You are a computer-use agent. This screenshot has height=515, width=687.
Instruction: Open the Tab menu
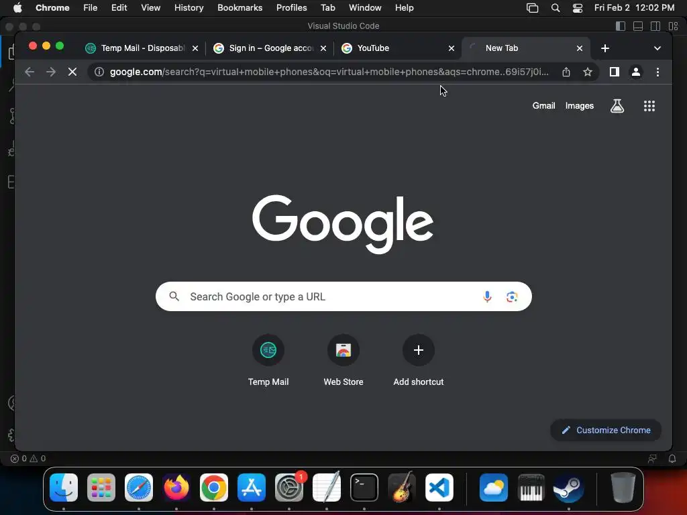pos(327,8)
